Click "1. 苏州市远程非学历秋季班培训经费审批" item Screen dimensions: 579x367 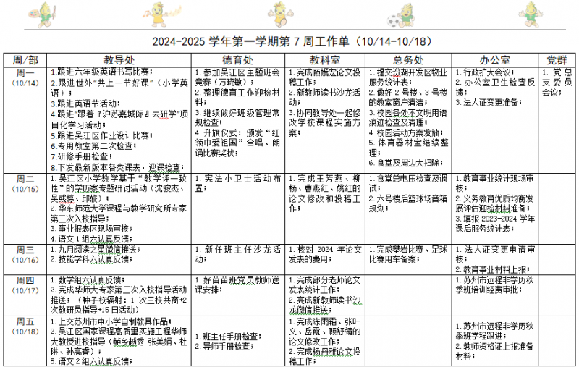[494, 284]
